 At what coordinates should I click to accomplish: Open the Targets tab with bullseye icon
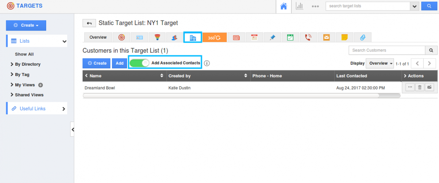(122, 37)
